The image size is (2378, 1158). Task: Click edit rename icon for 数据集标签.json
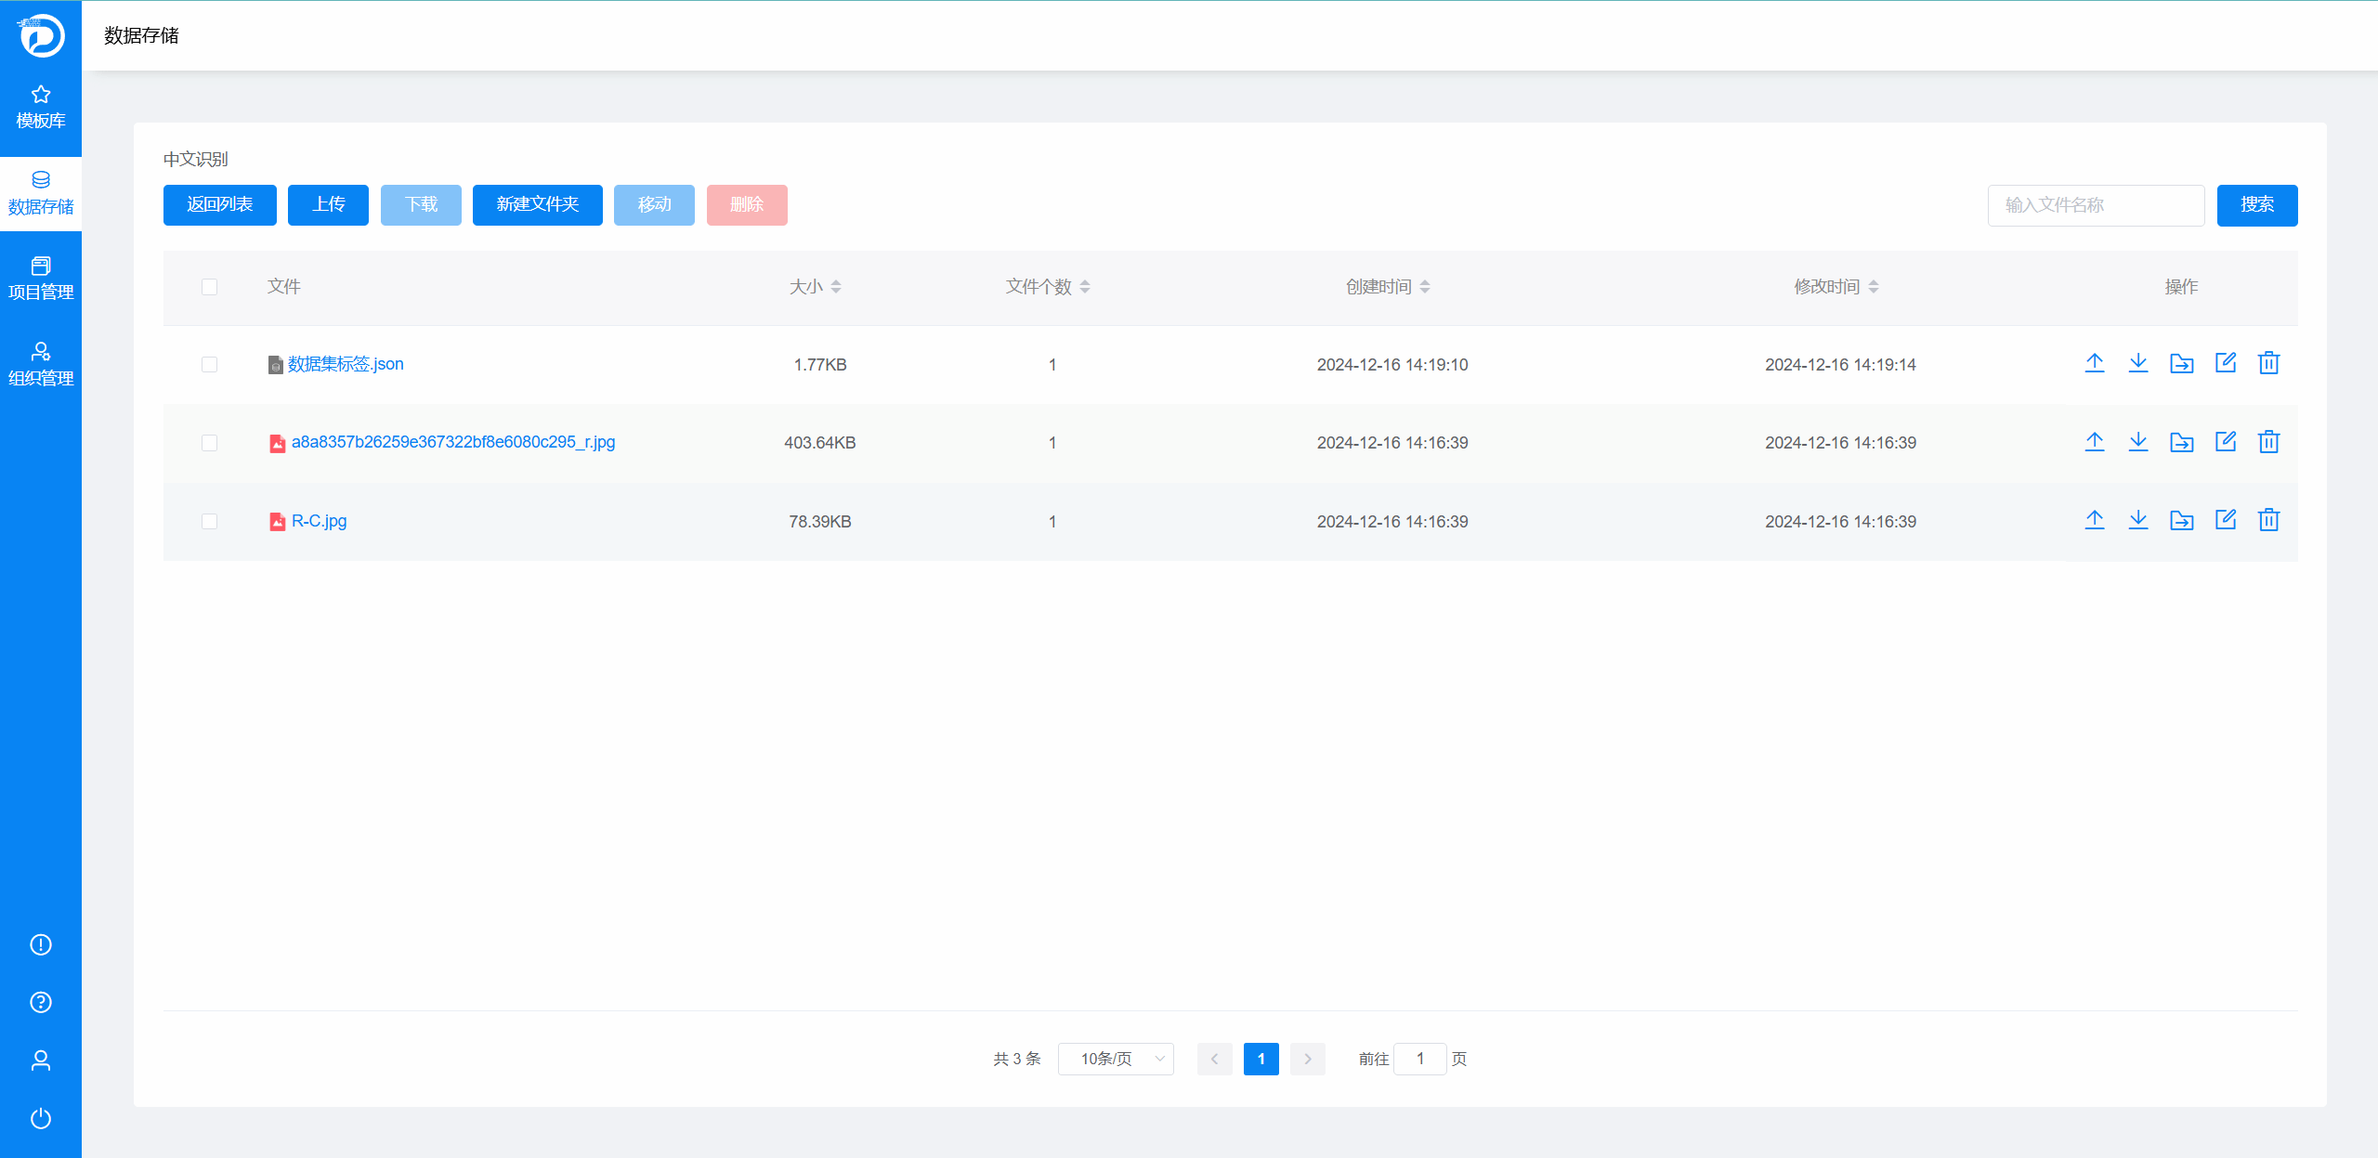[x=2226, y=363]
